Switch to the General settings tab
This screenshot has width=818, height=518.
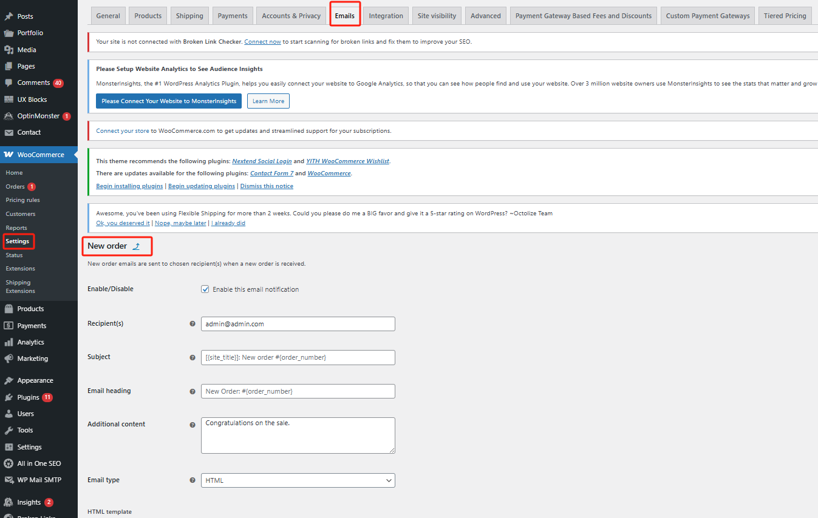(108, 16)
